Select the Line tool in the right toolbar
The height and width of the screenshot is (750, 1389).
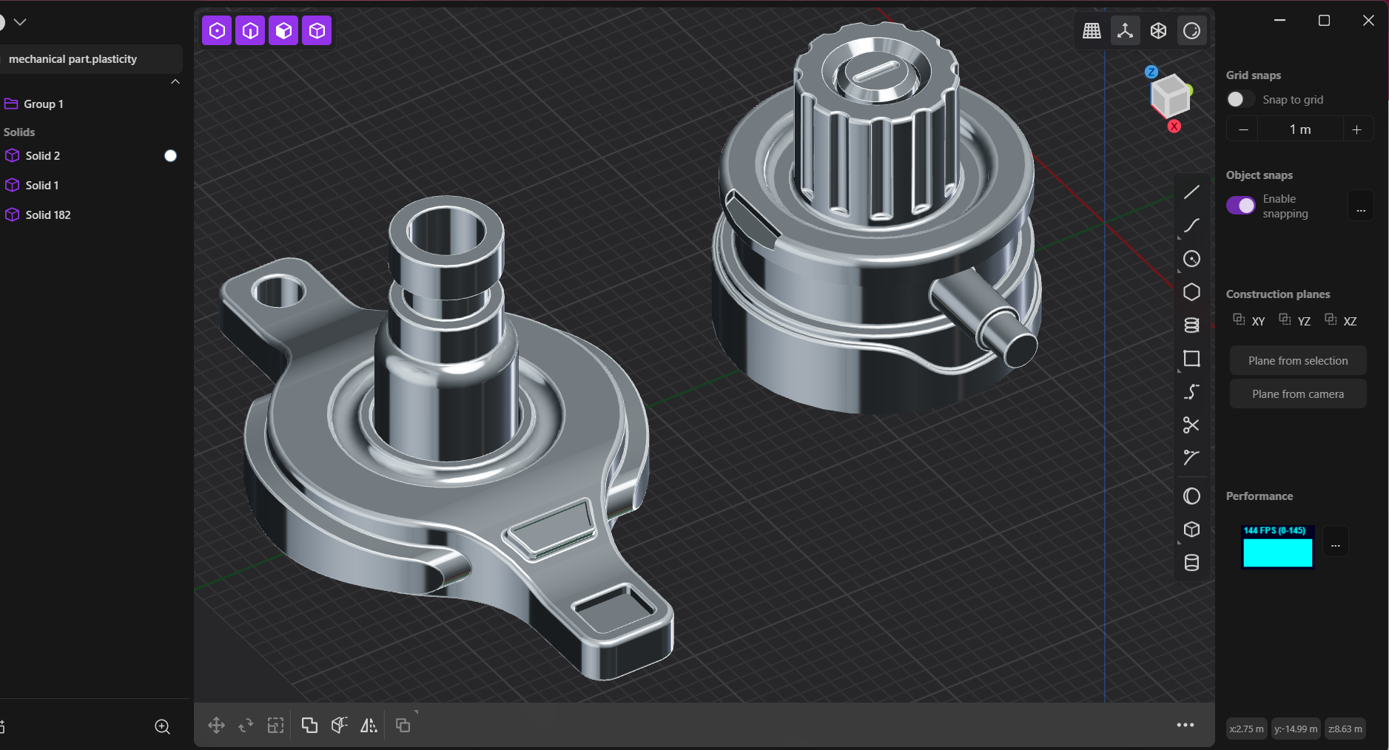[1191, 192]
